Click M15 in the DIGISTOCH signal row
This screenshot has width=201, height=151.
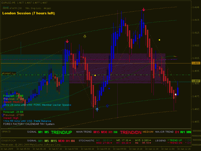pos(54,141)
